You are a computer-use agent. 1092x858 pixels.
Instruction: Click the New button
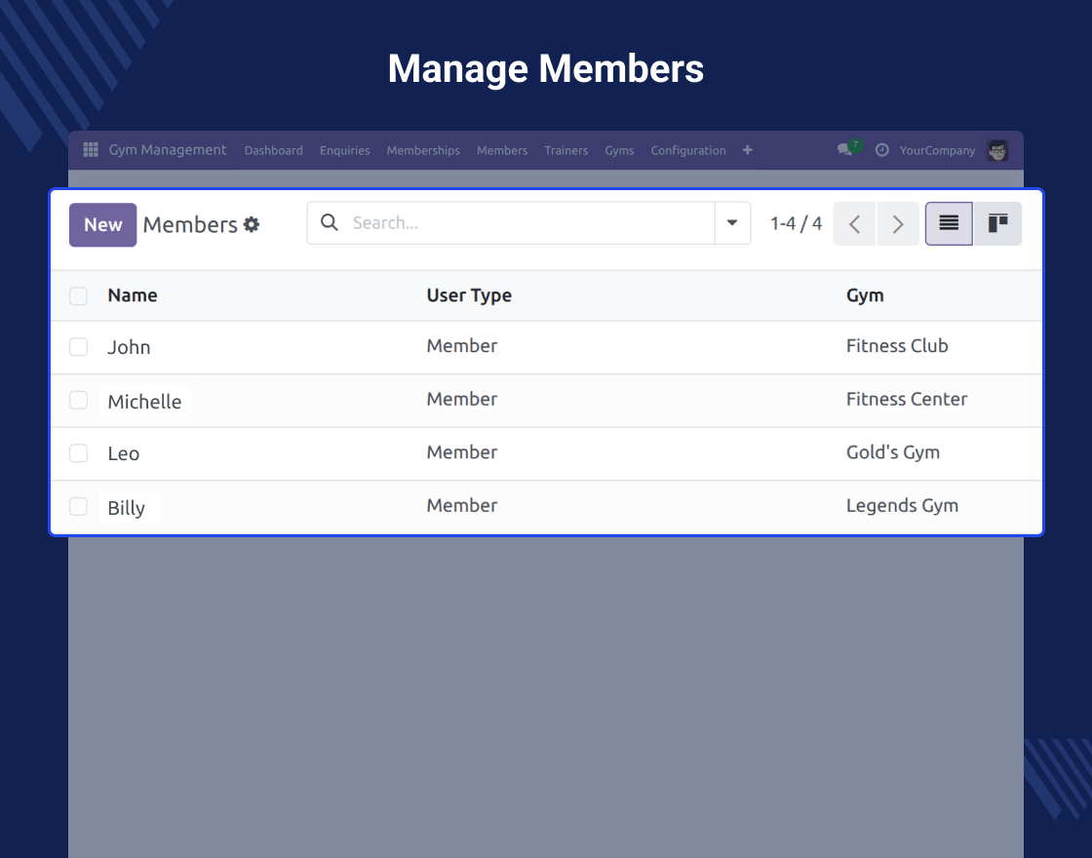coord(102,224)
